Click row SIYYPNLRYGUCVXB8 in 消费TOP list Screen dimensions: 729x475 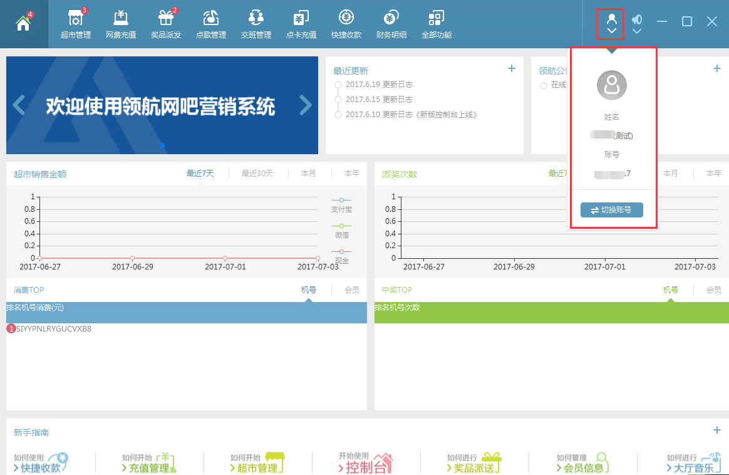pos(187,329)
